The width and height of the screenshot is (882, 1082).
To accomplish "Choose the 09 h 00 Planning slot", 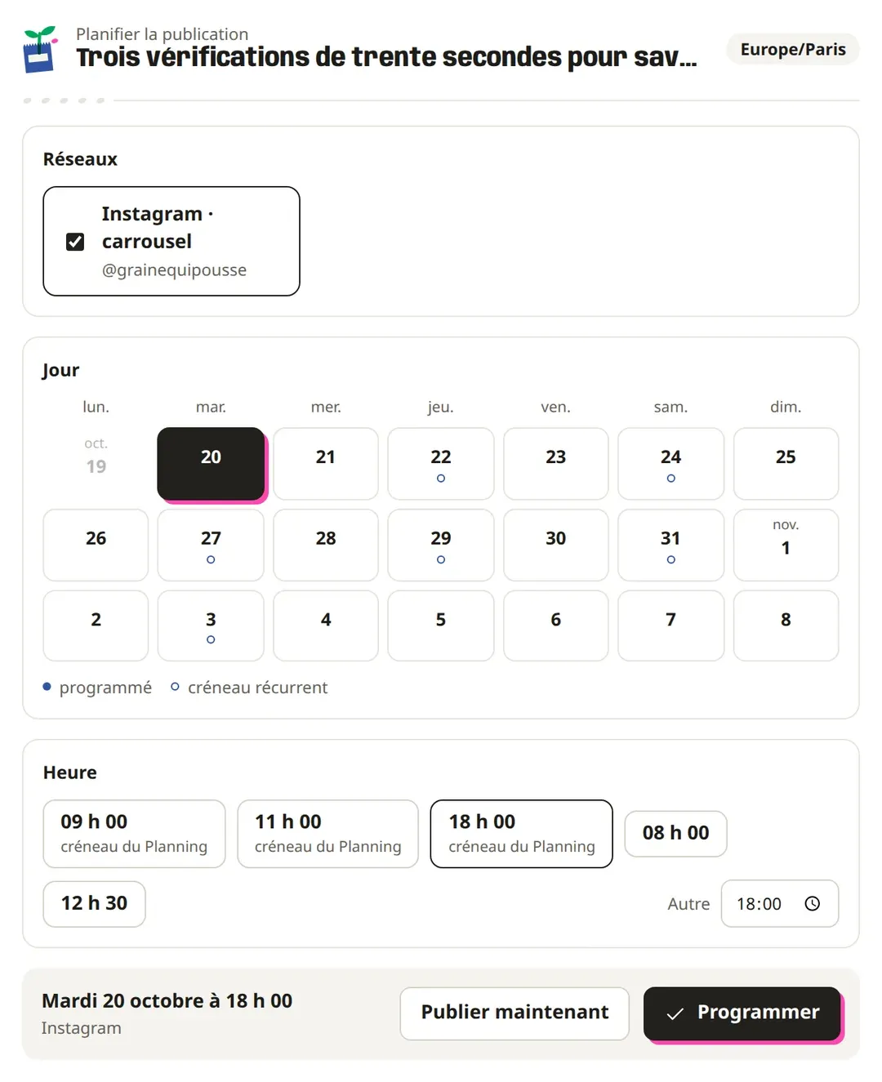I will 134,834.
